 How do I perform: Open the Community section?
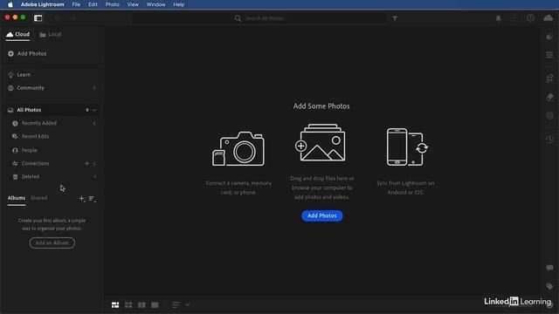(x=26, y=88)
